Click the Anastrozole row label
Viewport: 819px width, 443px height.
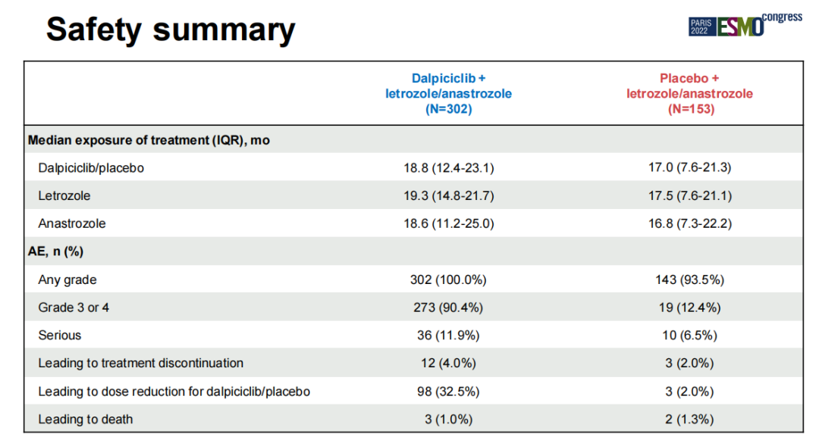point(72,224)
